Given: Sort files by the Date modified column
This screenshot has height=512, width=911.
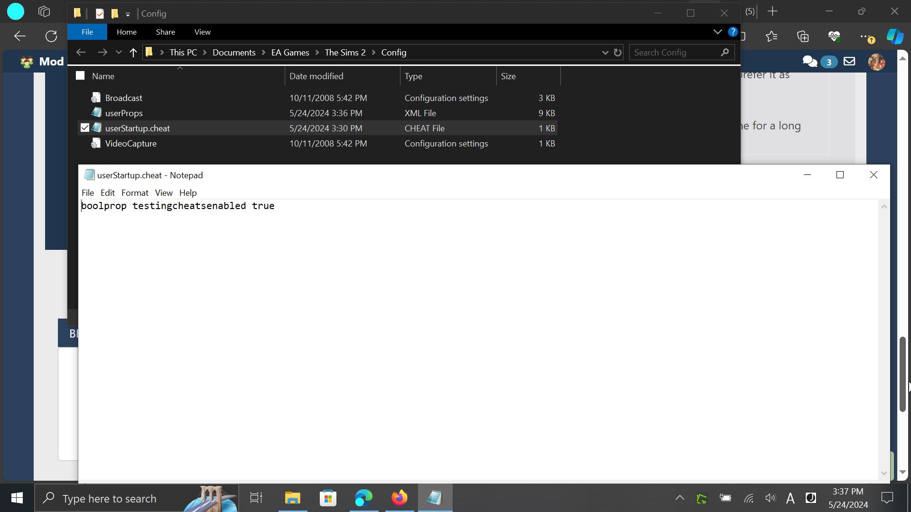Looking at the screenshot, I should point(316,76).
